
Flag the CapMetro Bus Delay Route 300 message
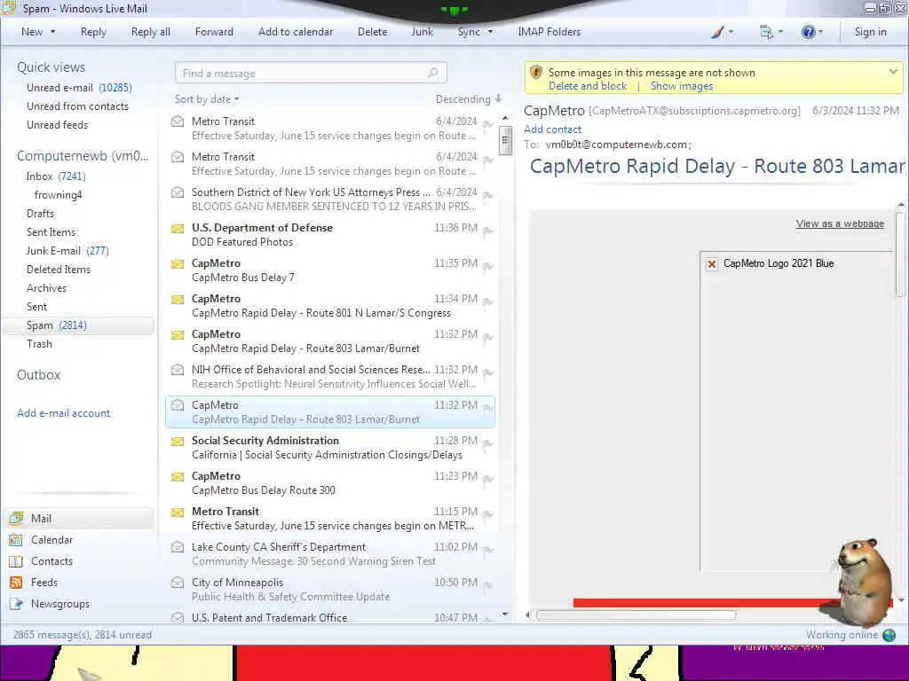click(487, 479)
